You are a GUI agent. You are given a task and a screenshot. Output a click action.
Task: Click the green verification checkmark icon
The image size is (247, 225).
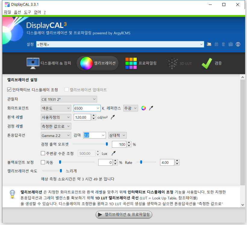pos(207,63)
